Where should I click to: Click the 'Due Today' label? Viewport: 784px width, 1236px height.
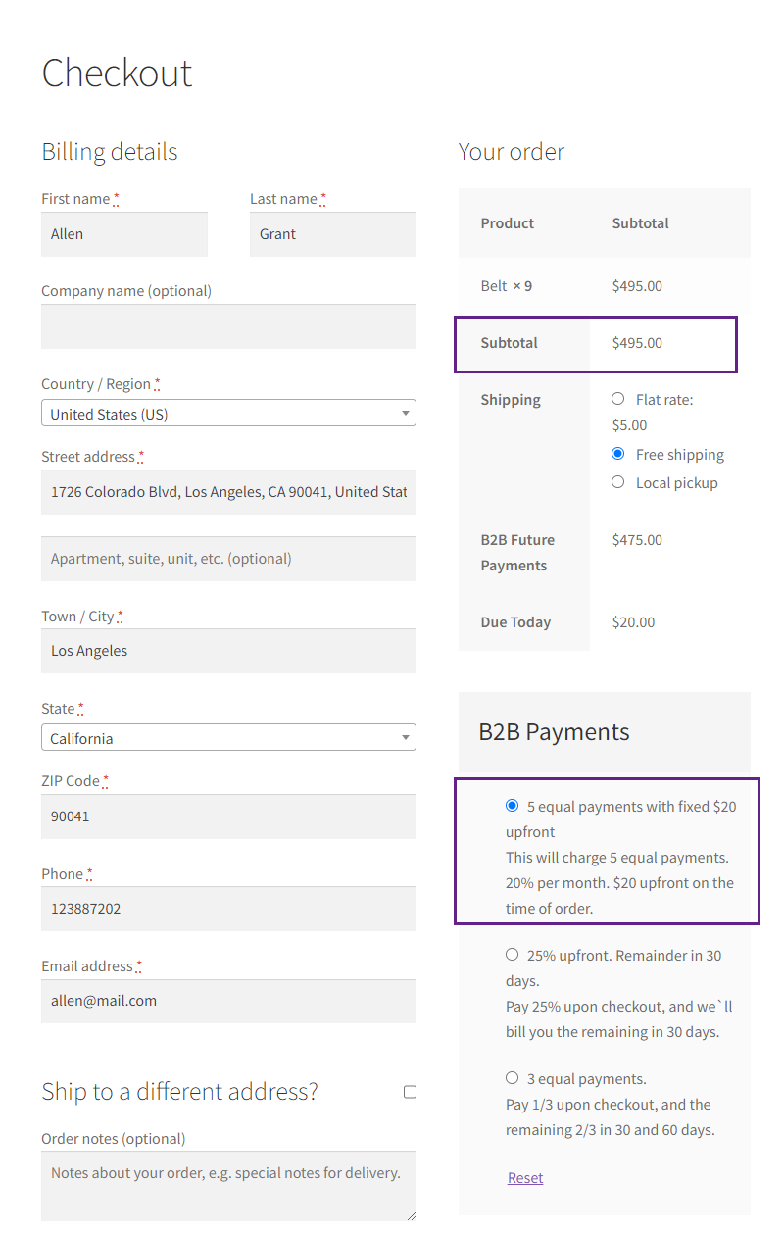(x=515, y=622)
